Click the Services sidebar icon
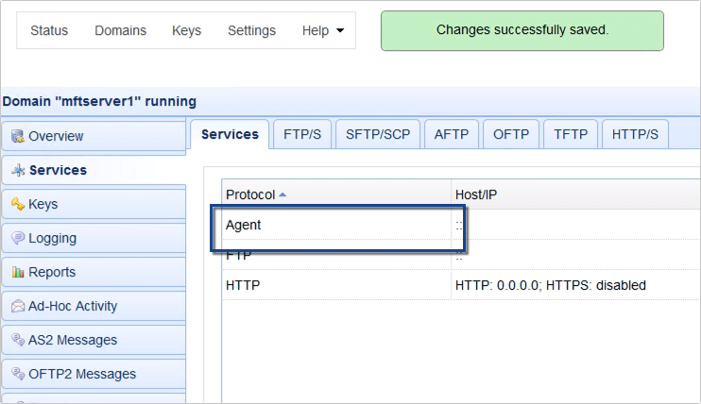 (17, 171)
